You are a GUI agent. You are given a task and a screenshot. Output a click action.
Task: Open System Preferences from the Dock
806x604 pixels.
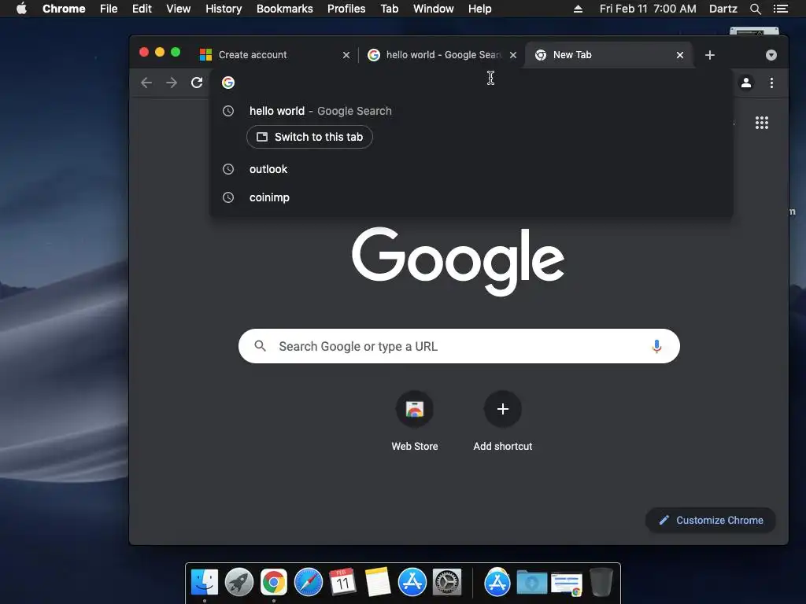click(447, 583)
